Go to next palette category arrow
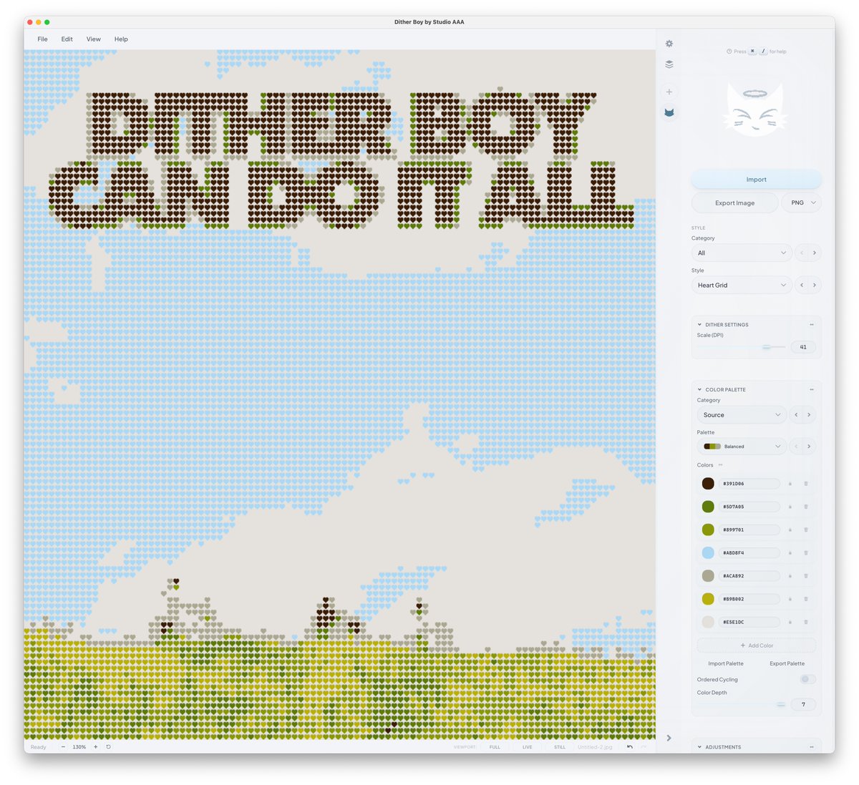The image size is (859, 785). [x=809, y=415]
